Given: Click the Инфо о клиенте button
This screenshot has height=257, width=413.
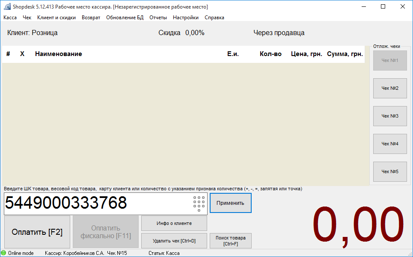Looking at the screenshot, I should point(174,223).
